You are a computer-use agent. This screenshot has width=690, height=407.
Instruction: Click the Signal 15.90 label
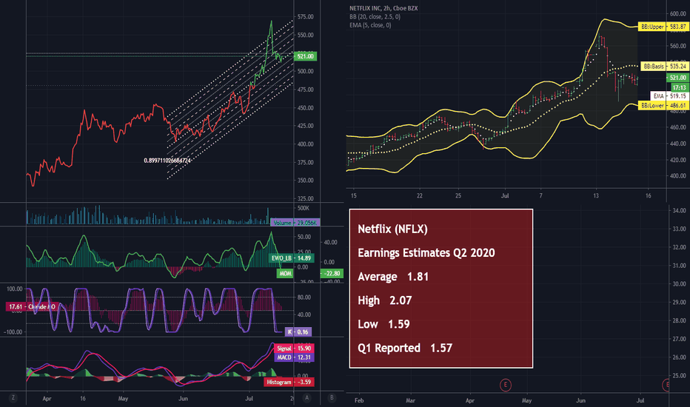tap(293, 349)
